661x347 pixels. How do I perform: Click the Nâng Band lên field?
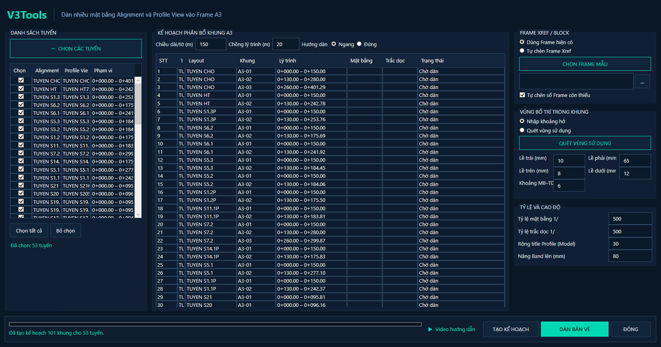(x=630, y=256)
